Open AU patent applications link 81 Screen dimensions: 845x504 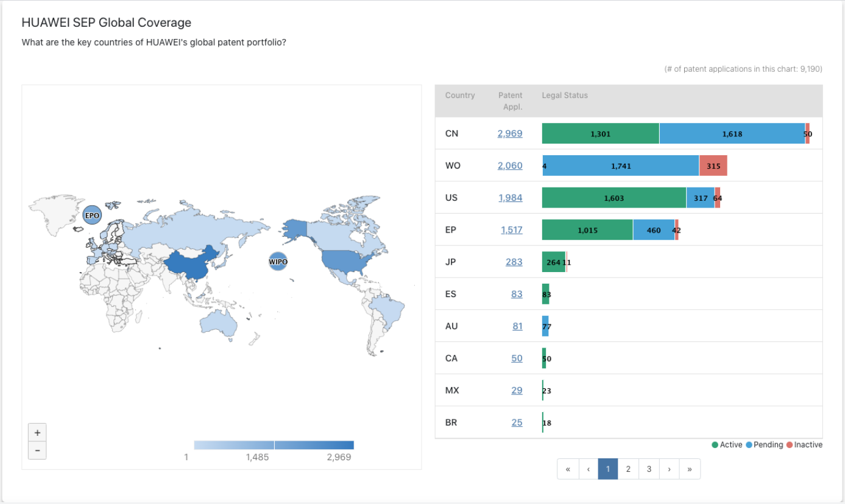click(x=518, y=326)
